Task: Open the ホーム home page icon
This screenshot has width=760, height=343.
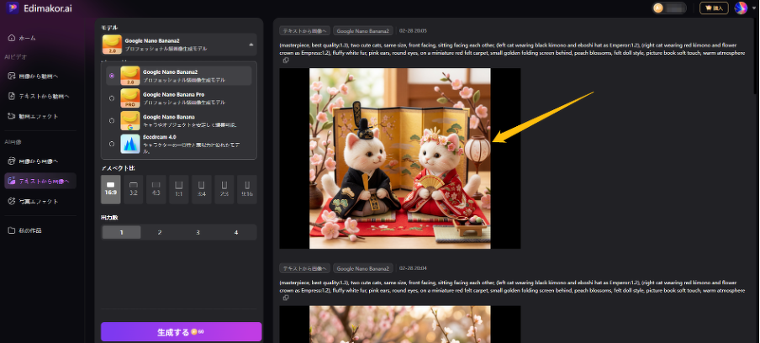Action: point(11,38)
